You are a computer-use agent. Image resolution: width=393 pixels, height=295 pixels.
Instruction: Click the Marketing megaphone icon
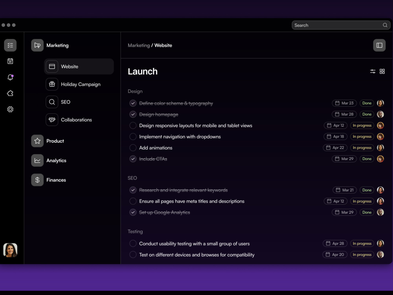click(x=37, y=45)
